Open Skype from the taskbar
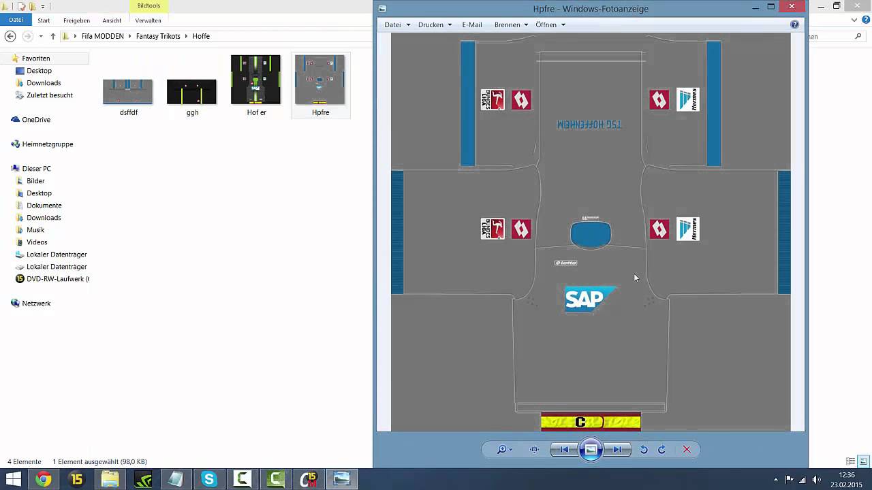872x490 pixels. coord(209,479)
